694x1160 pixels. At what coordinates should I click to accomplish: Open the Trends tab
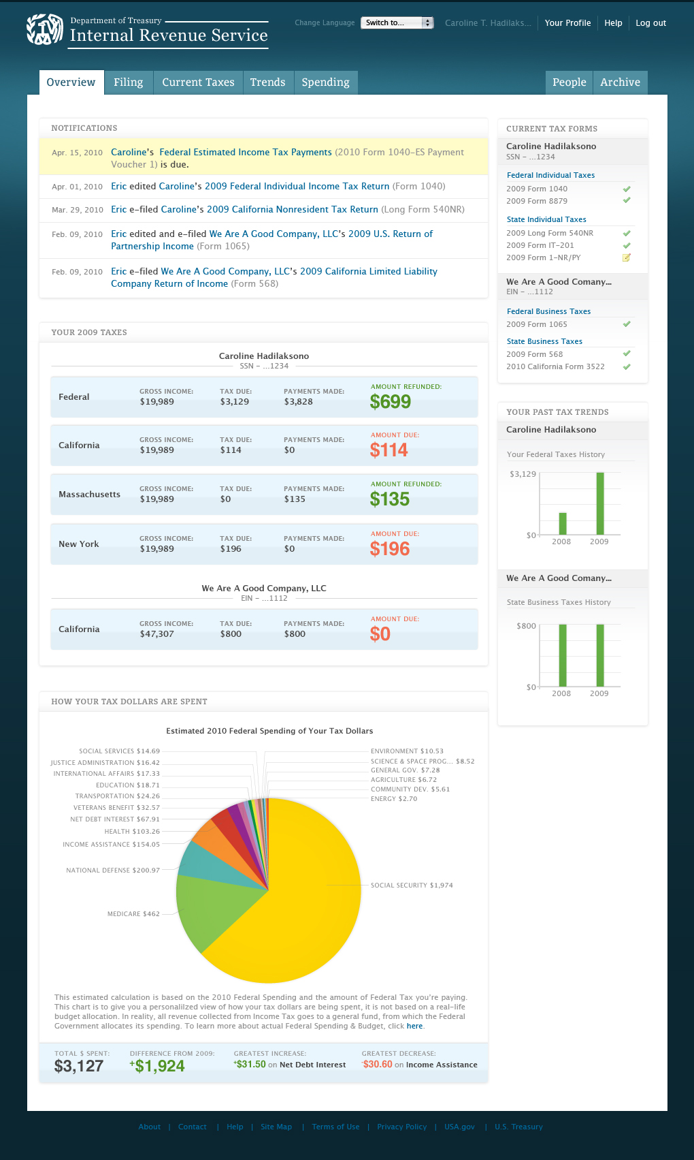point(268,82)
